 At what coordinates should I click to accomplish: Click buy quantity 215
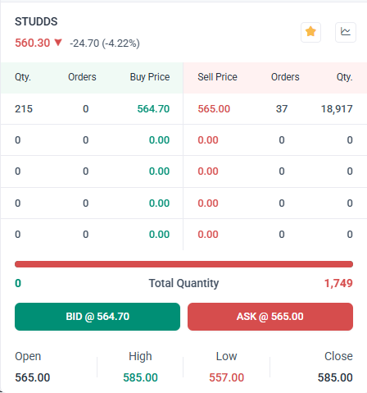click(x=24, y=109)
